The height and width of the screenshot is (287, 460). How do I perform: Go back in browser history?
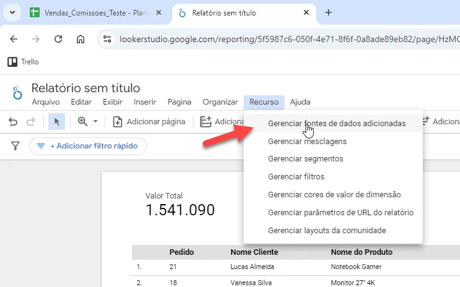click(14, 39)
